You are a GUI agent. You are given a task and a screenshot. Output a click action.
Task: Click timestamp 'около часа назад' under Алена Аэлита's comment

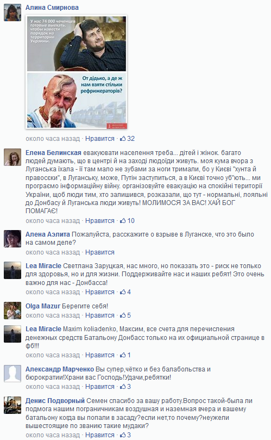(x=53, y=252)
